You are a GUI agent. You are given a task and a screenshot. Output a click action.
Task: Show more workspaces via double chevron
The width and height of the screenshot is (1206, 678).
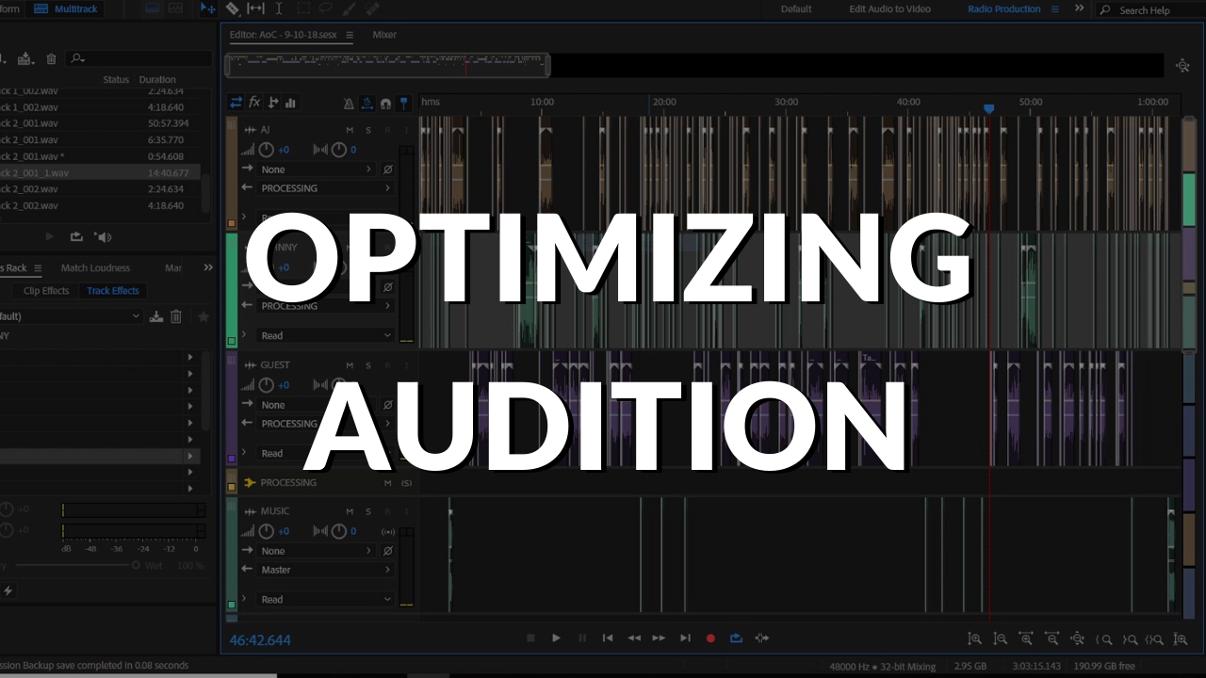(x=1079, y=8)
